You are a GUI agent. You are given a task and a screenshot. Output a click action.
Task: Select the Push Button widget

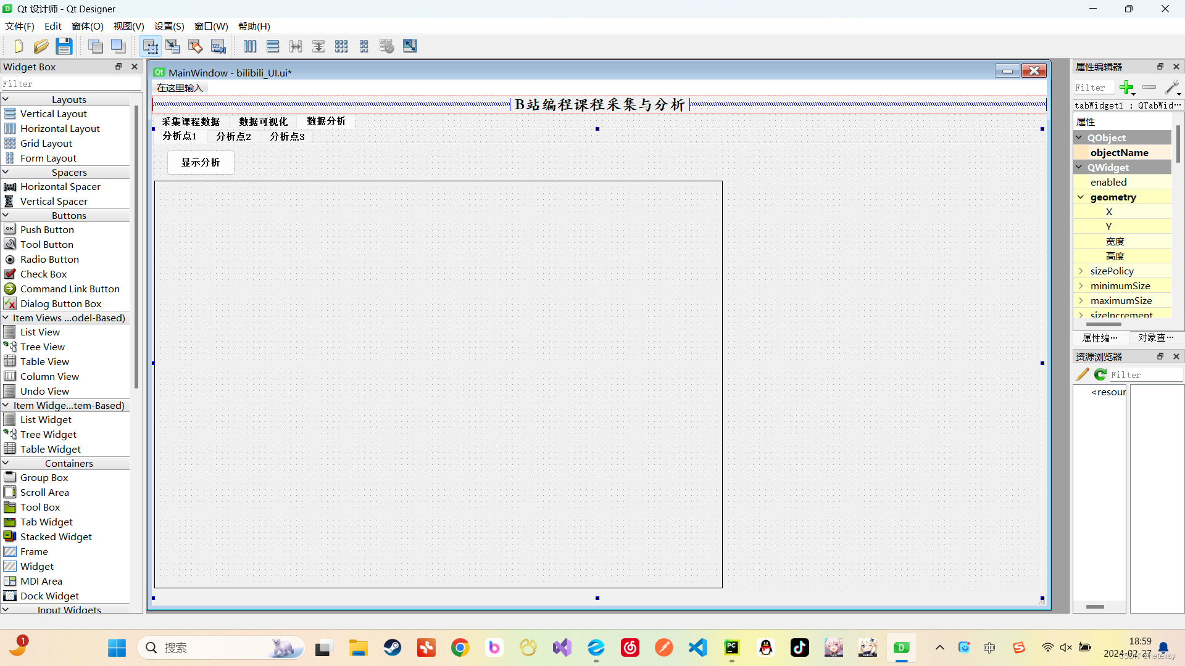[x=47, y=229]
